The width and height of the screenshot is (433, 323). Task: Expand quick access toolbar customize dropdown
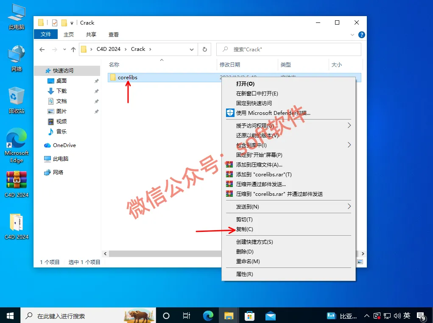72,23
